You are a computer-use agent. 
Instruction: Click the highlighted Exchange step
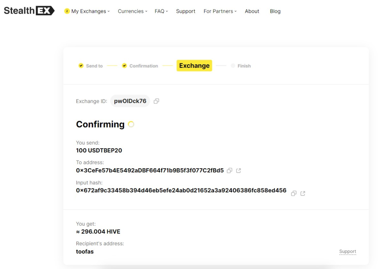point(194,66)
